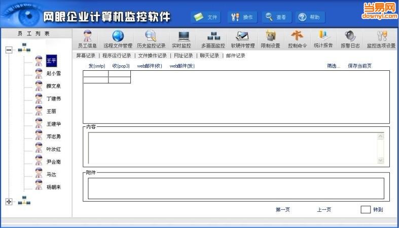Viewport: 399px width, 228px height.
Task: Switch to the 聊天记录 tab
Action: click(x=209, y=56)
